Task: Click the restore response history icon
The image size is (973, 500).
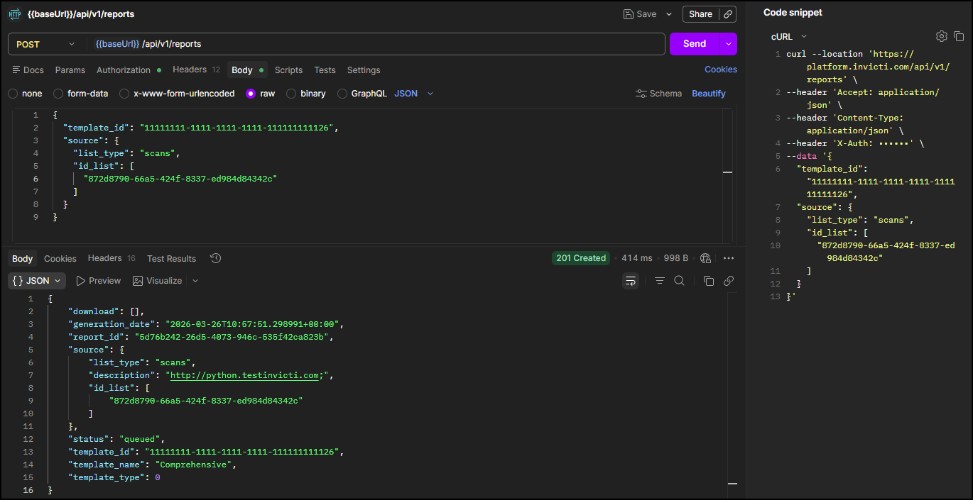Action: pyautogui.click(x=215, y=258)
